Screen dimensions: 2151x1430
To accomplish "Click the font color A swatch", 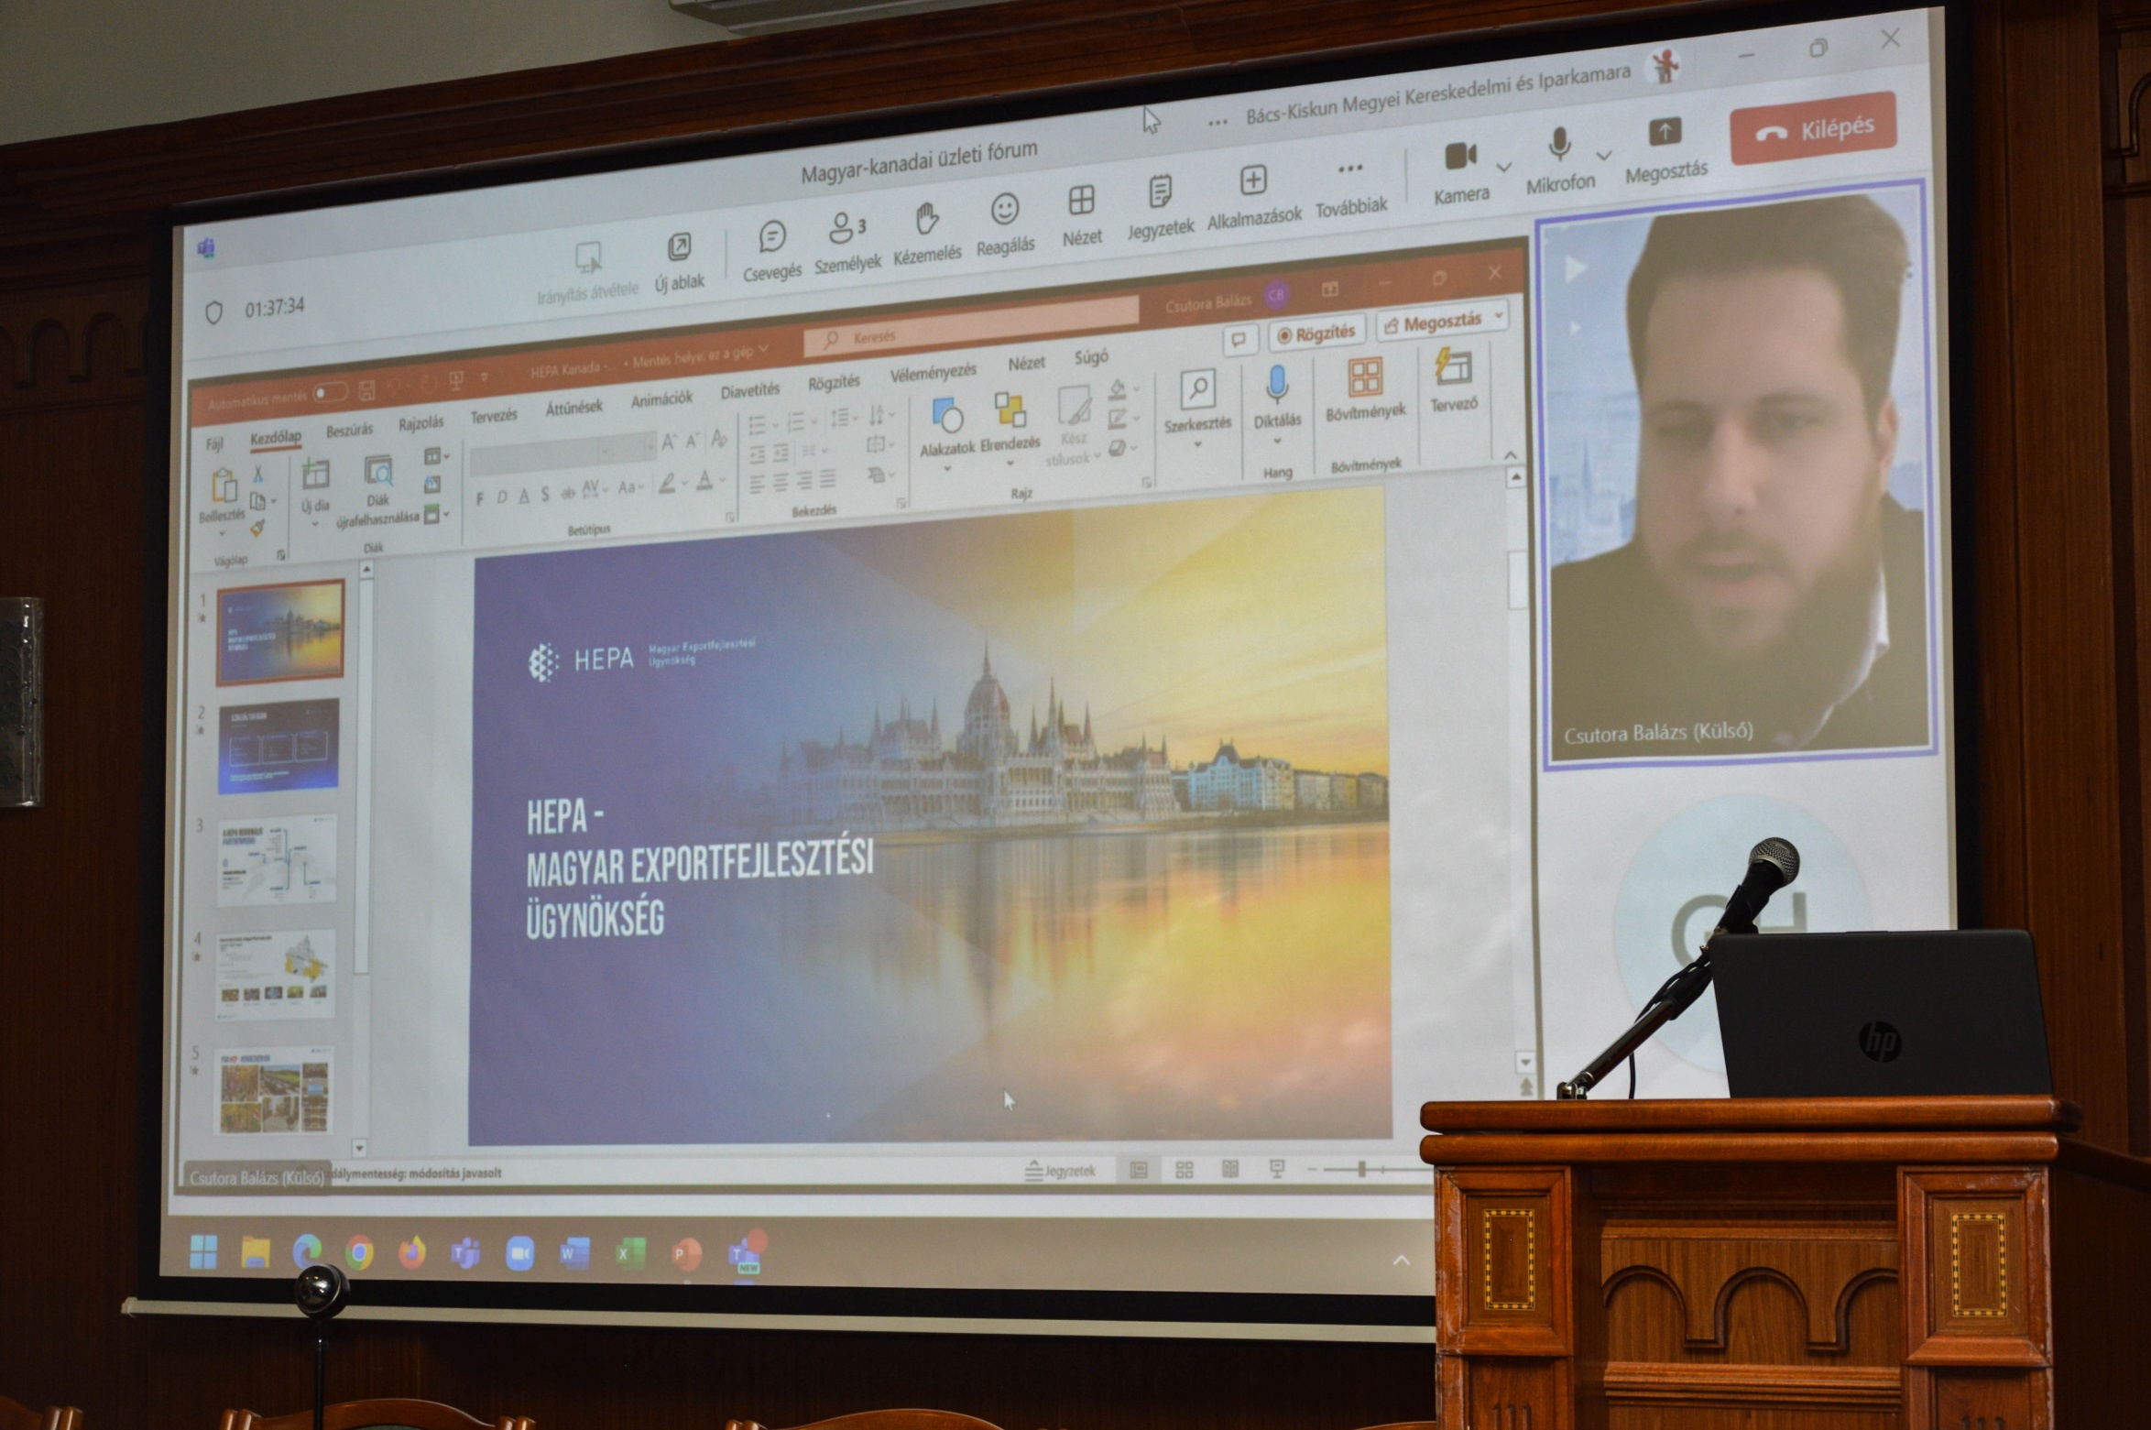I will click(x=704, y=479).
